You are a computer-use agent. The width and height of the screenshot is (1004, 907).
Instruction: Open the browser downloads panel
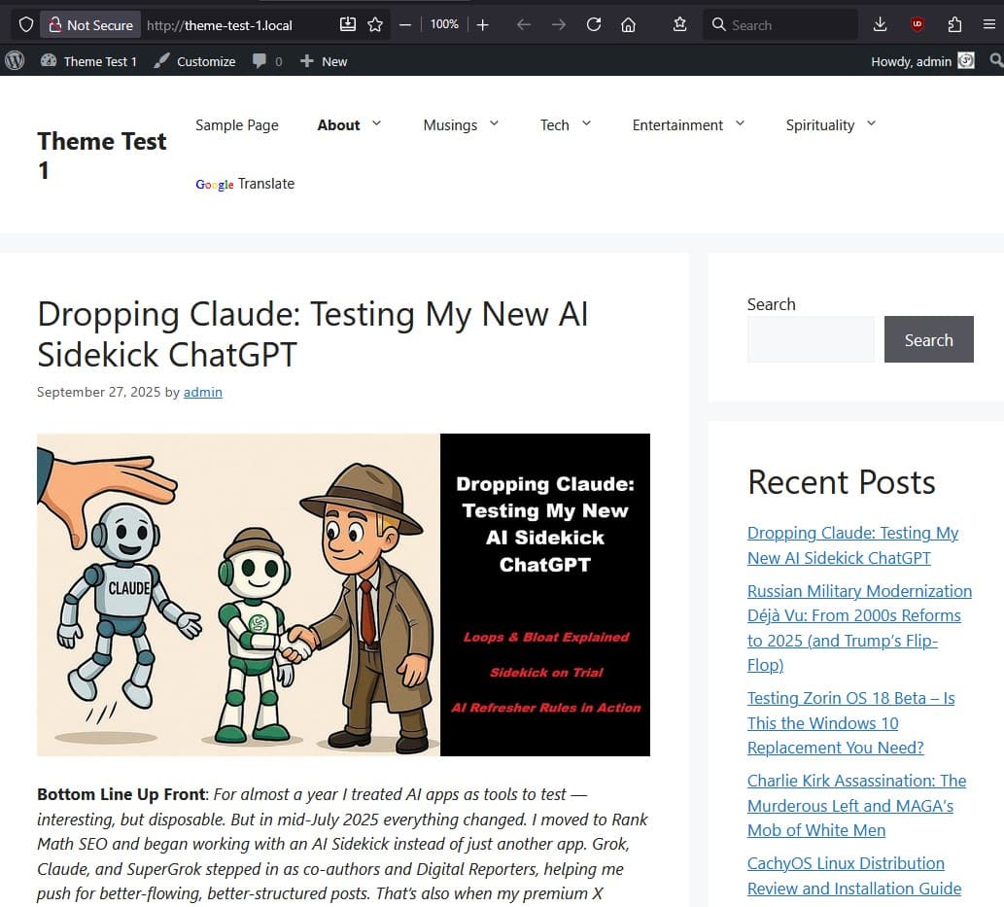coord(881,24)
